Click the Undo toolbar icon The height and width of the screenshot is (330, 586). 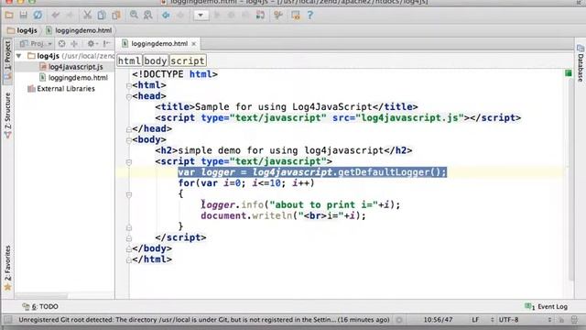click(x=56, y=15)
